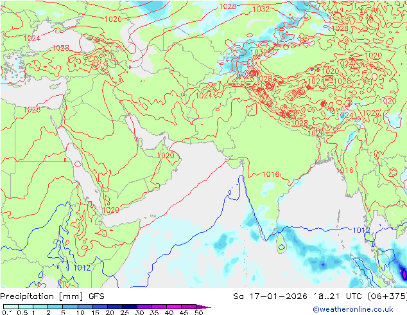407x315 pixels.
Task: Click the '50' legend tick label
Action: pyautogui.click(x=198, y=312)
